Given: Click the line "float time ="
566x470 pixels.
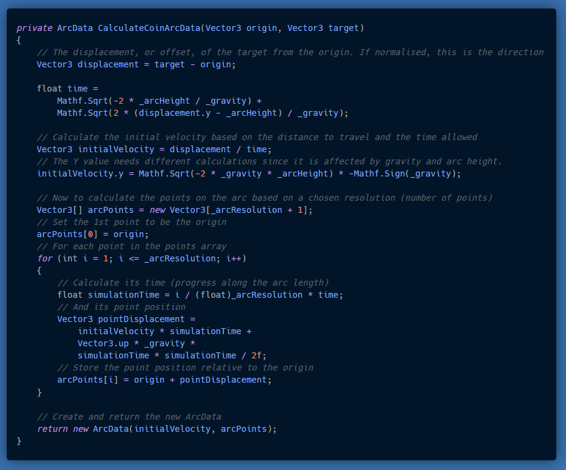Looking at the screenshot, I should pos(67,89).
